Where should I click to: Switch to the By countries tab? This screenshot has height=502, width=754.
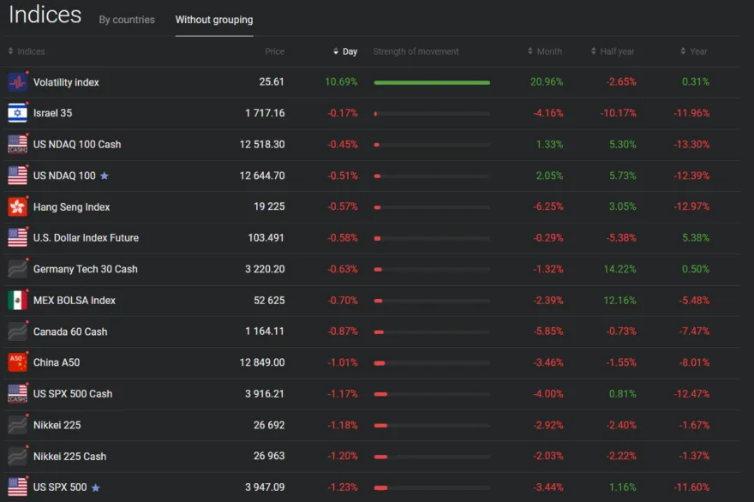pyautogui.click(x=127, y=20)
